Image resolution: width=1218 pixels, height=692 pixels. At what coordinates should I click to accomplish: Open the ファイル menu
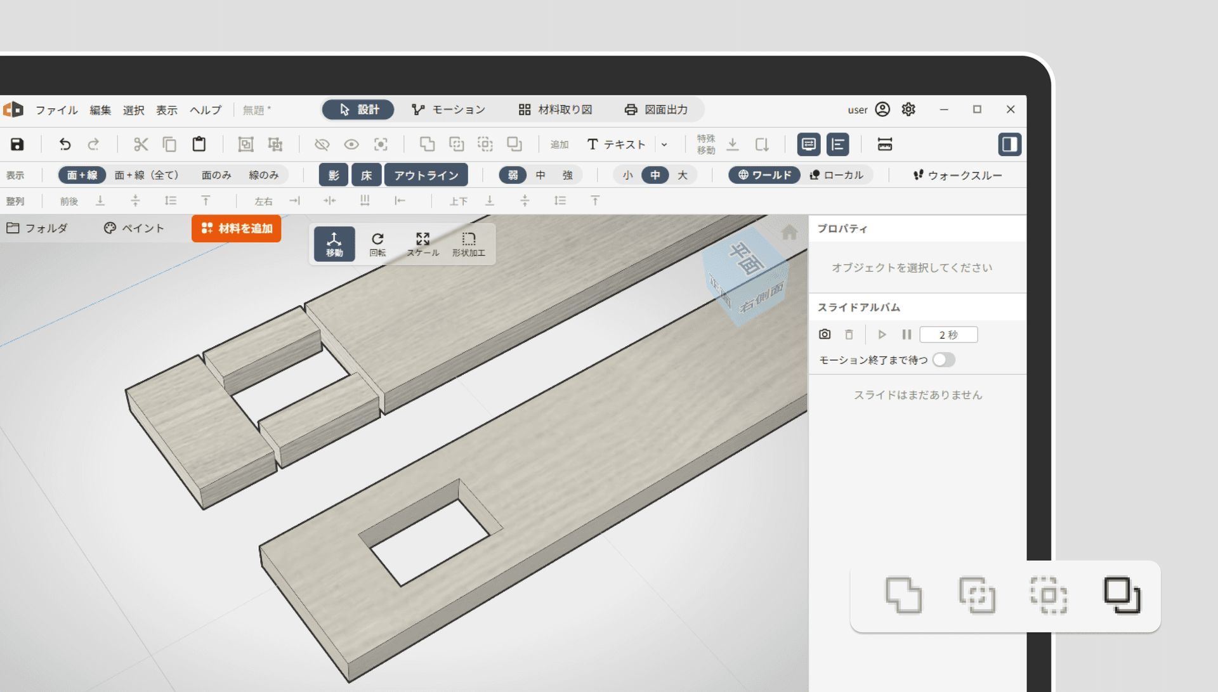pos(56,110)
